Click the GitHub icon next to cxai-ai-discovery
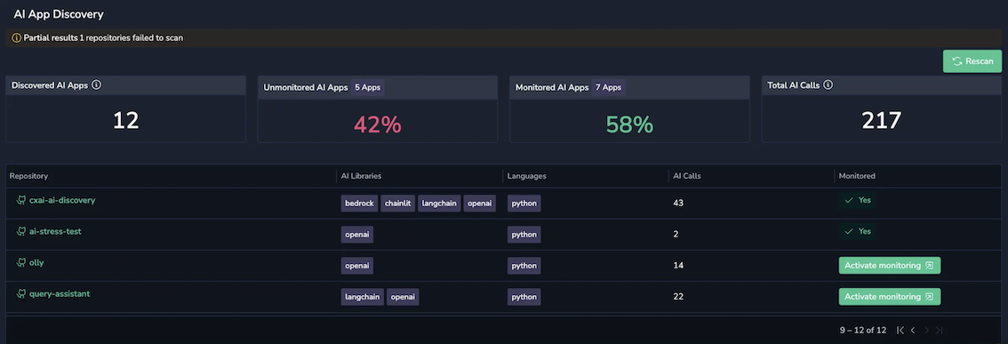This screenshot has height=344, width=1008. 21,200
